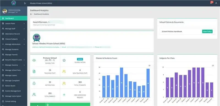Click the people icon beside Total Students
The height and width of the screenshot is (106, 220).
point(64,83)
